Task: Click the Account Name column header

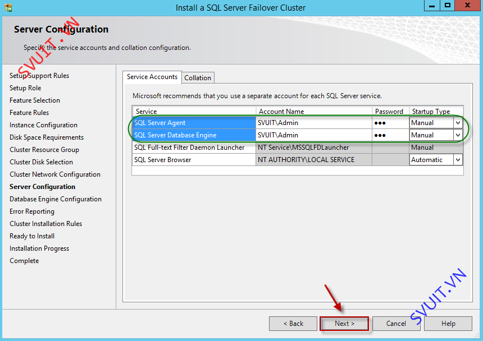Action: coord(313,111)
